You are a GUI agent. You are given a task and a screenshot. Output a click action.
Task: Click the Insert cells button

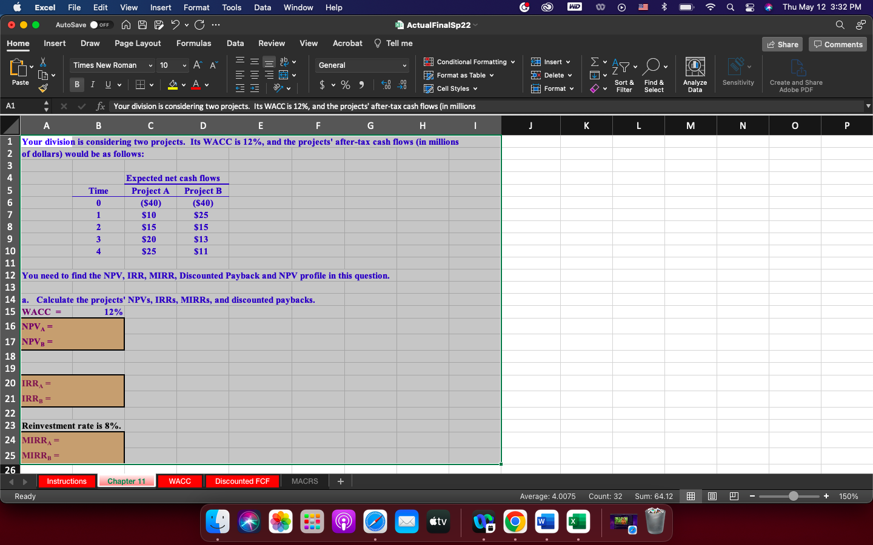[x=550, y=62]
